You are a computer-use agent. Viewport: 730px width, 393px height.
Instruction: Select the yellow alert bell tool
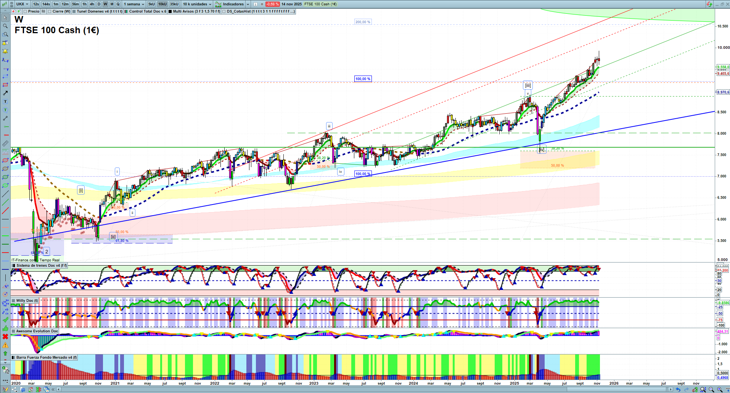5,51
